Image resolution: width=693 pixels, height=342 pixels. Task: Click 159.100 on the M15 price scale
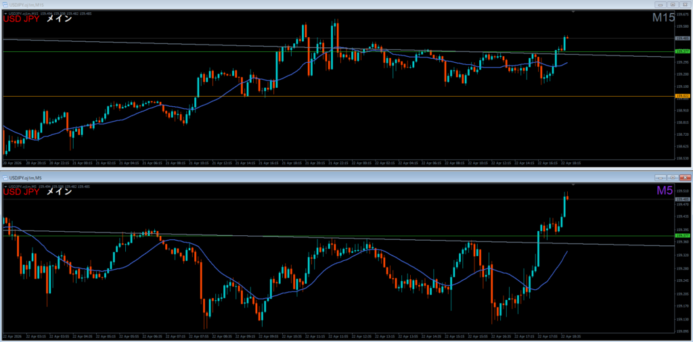click(x=684, y=87)
